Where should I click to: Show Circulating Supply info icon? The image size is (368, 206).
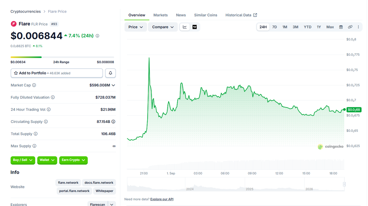coord(46,122)
